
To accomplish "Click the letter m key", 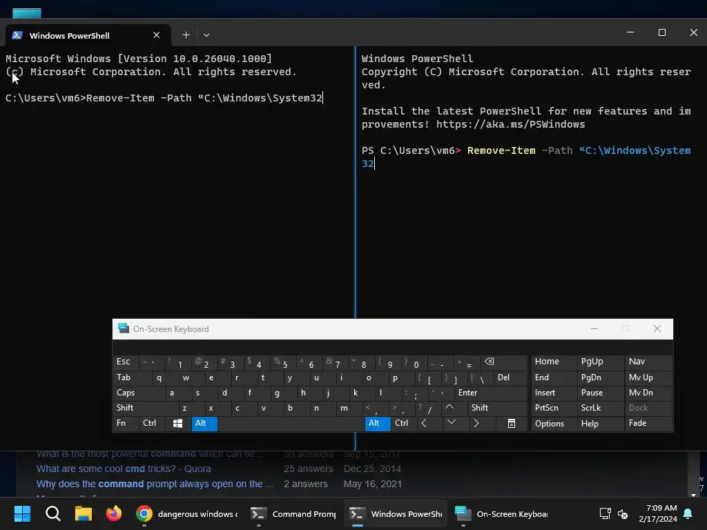I will tap(349, 408).
